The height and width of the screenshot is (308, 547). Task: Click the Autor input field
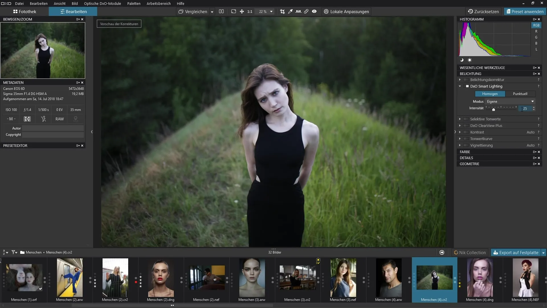(x=53, y=128)
